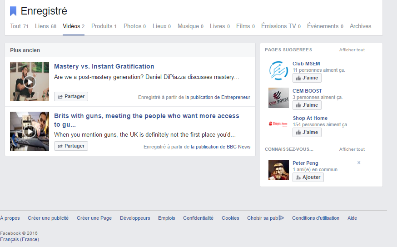The height and width of the screenshot is (247, 397).
Task: Like the Shop At Home page
Action: pos(307,133)
